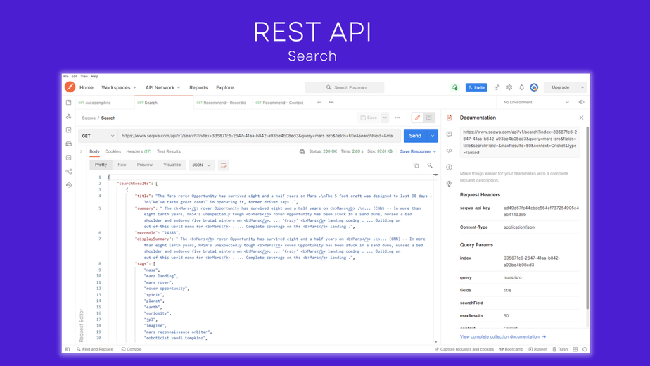Viewport: 650px width, 366px height.
Task: Switch to the Recommend - Context tab
Action: point(280,103)
